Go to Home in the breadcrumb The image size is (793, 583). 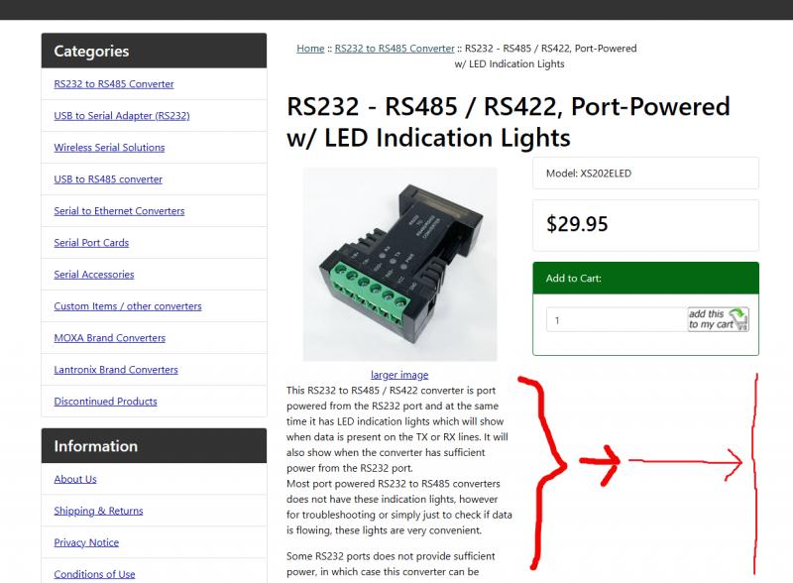(x=310, y=49)
